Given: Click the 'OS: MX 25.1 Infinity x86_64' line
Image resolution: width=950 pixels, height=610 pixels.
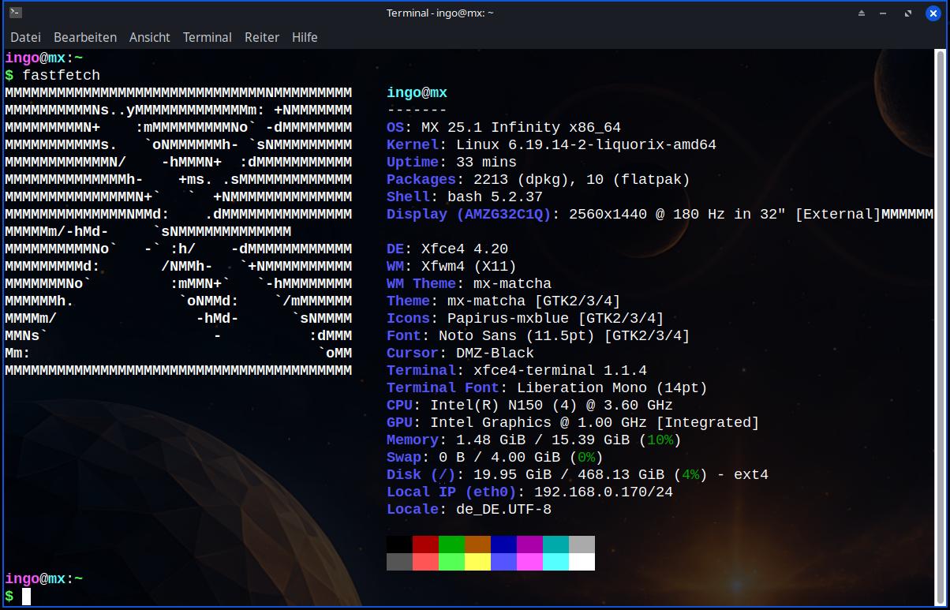Looking at the screenshot, I should [503, 127].
